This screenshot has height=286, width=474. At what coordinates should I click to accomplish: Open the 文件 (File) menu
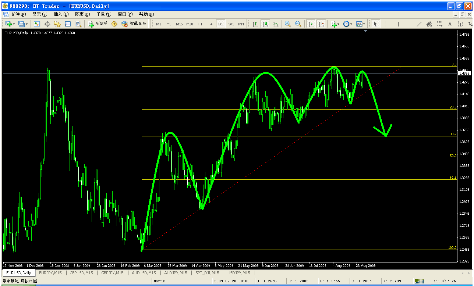18,14
